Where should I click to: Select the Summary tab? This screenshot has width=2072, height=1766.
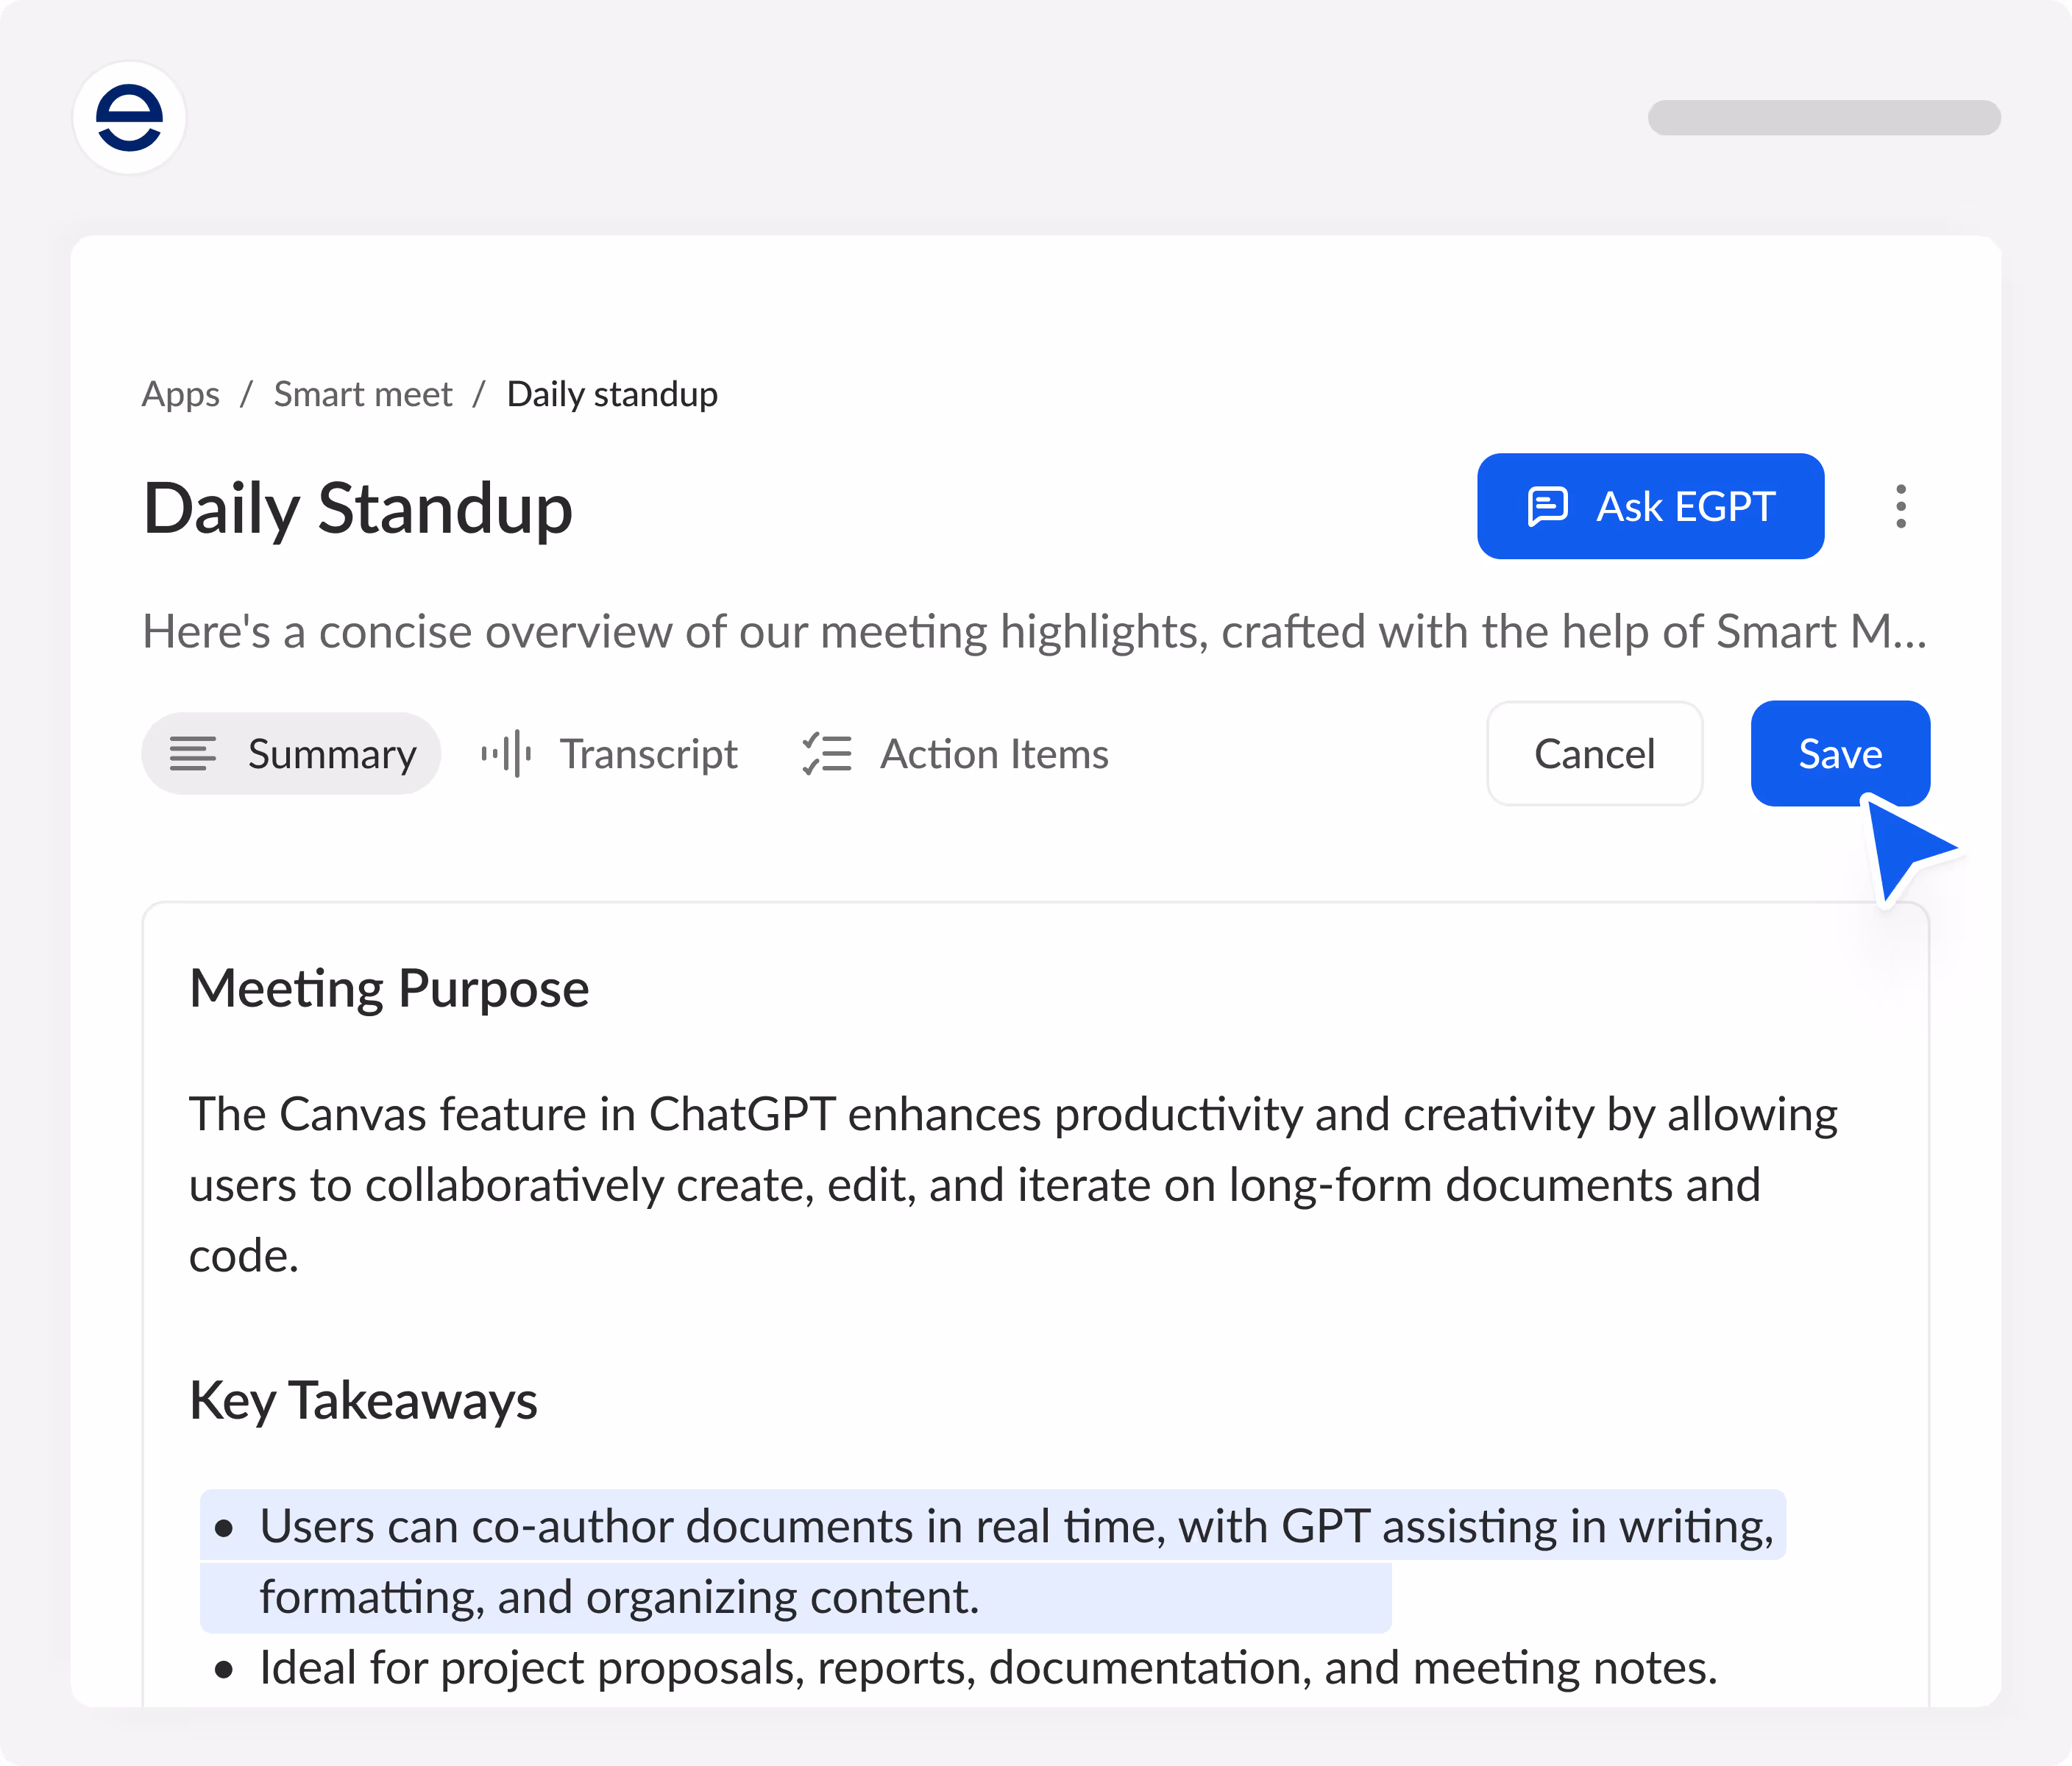(x=331, y=754)
